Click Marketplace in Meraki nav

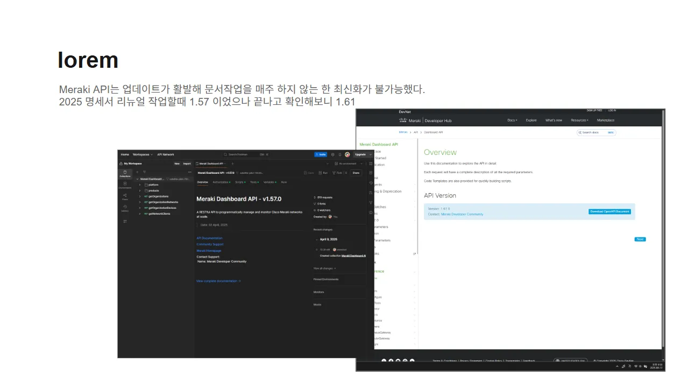(x=606, y=120)
